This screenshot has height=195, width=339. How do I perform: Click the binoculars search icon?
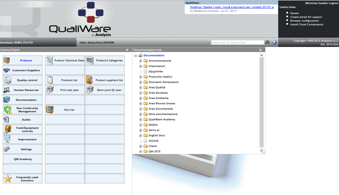(267, 42)
